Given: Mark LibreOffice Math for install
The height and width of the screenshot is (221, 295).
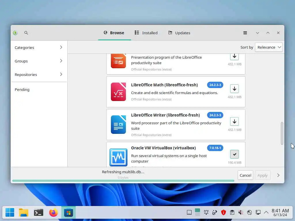Looking at the screenshot, I should (x=235, y=89).
